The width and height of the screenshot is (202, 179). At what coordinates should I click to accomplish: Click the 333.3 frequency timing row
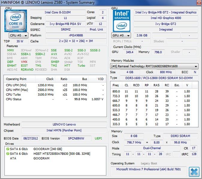tap(154, 124)
